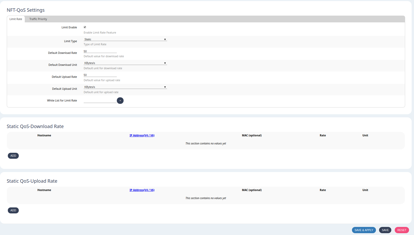Click Unit header in Upload Rate table

(x=365, y=190)
